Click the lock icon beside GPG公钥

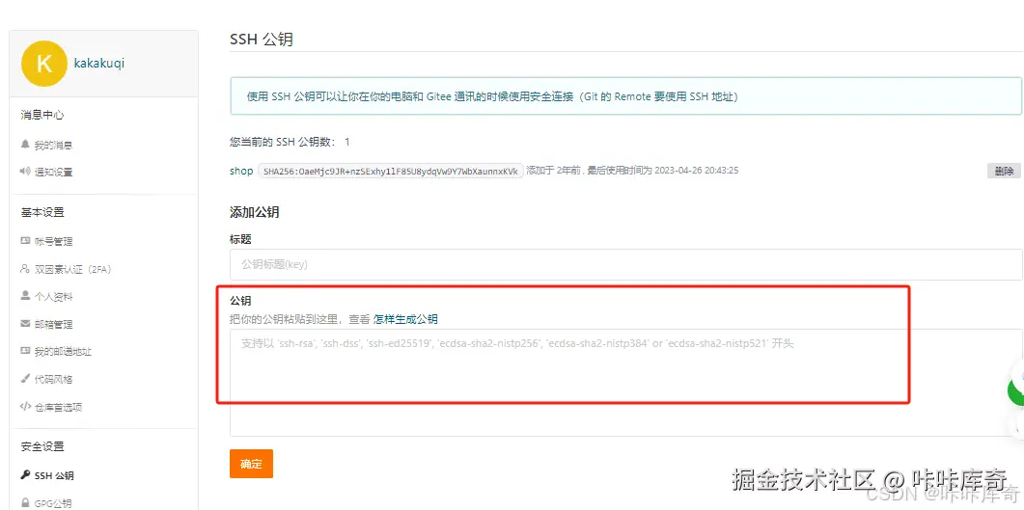point(25,502)
